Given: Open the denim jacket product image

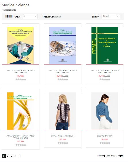Looking at the screenshot, I should pos(105,111).
